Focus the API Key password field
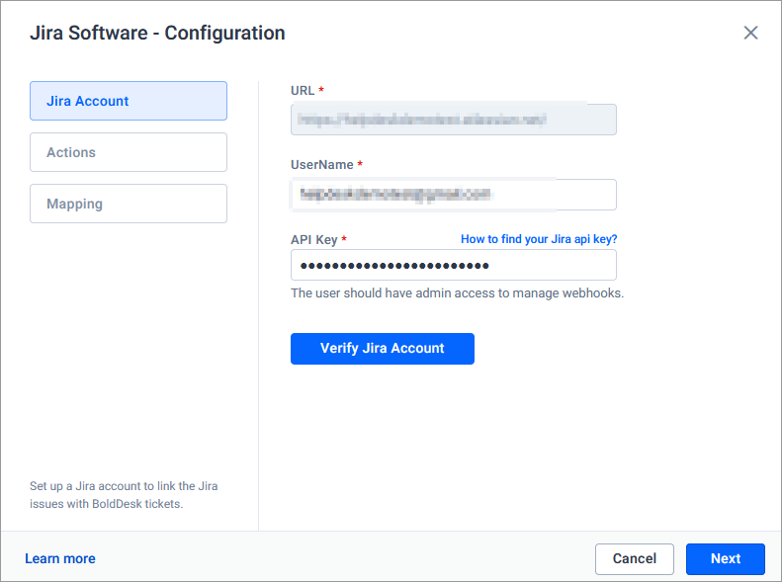Viewport: 782px width, 582px height. [454, 265]
